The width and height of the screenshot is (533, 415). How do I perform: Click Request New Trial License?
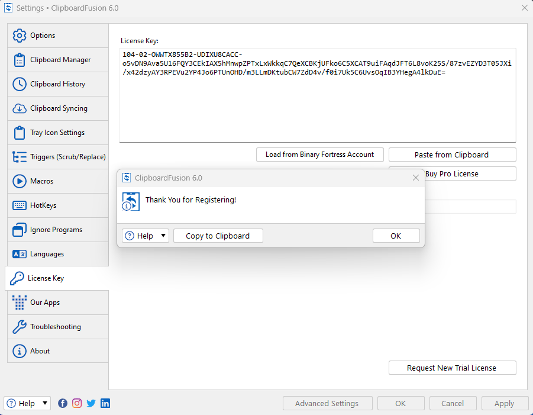point(452,368)
